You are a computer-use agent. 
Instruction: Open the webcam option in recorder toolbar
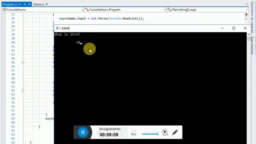tap(165, 132)
